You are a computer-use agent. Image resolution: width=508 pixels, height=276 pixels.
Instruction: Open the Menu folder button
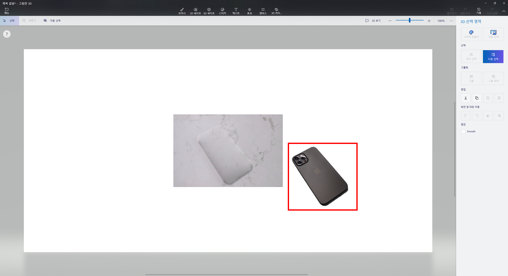click(7, 11)
